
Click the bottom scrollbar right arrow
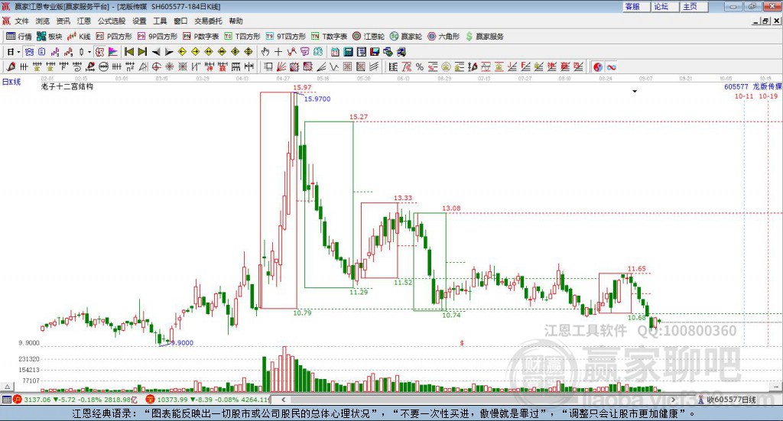click(x=673, y=400)
